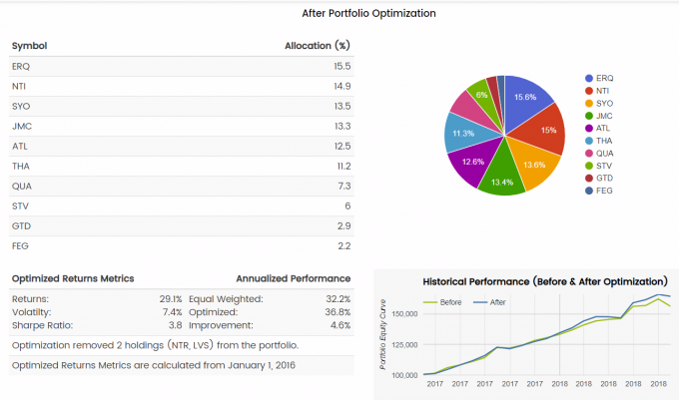The width and height of the screenshot is (679, 400).
Task: Toggle the After series in performance chart
Action: pos(489,302)
